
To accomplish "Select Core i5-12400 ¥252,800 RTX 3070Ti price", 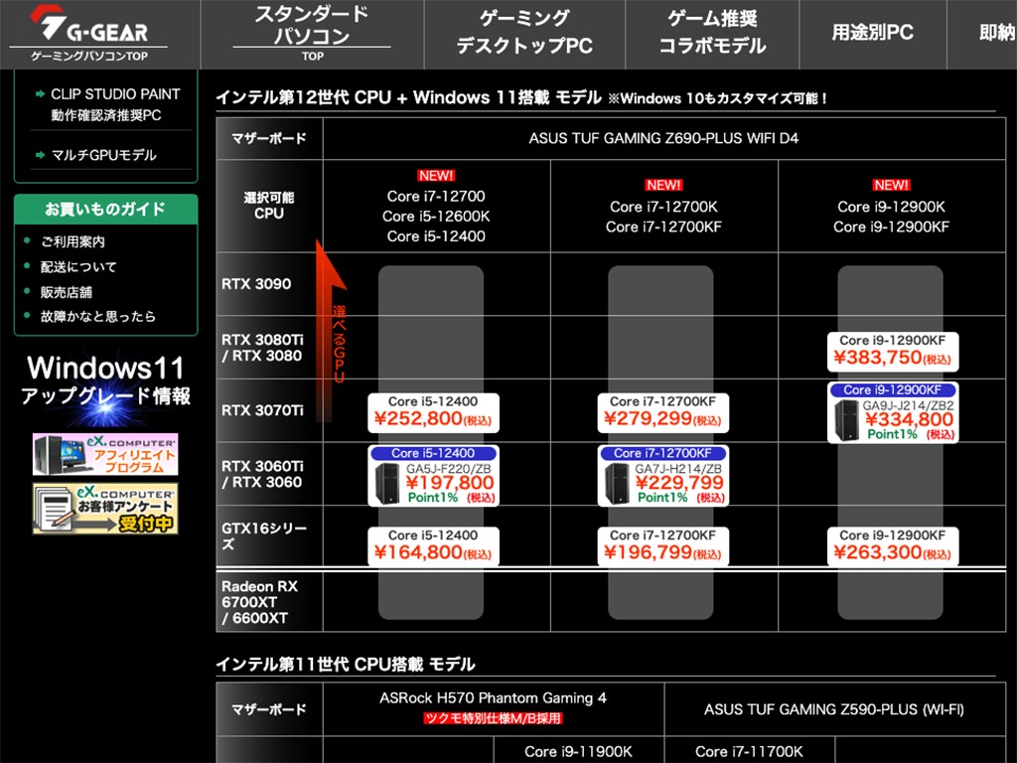I will tap(433, 412).
